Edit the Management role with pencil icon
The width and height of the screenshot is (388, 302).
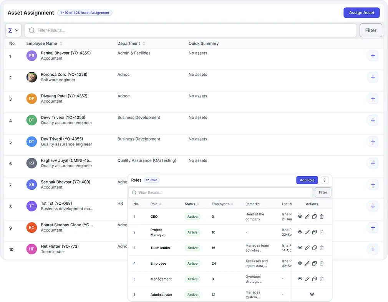[307, 279]
